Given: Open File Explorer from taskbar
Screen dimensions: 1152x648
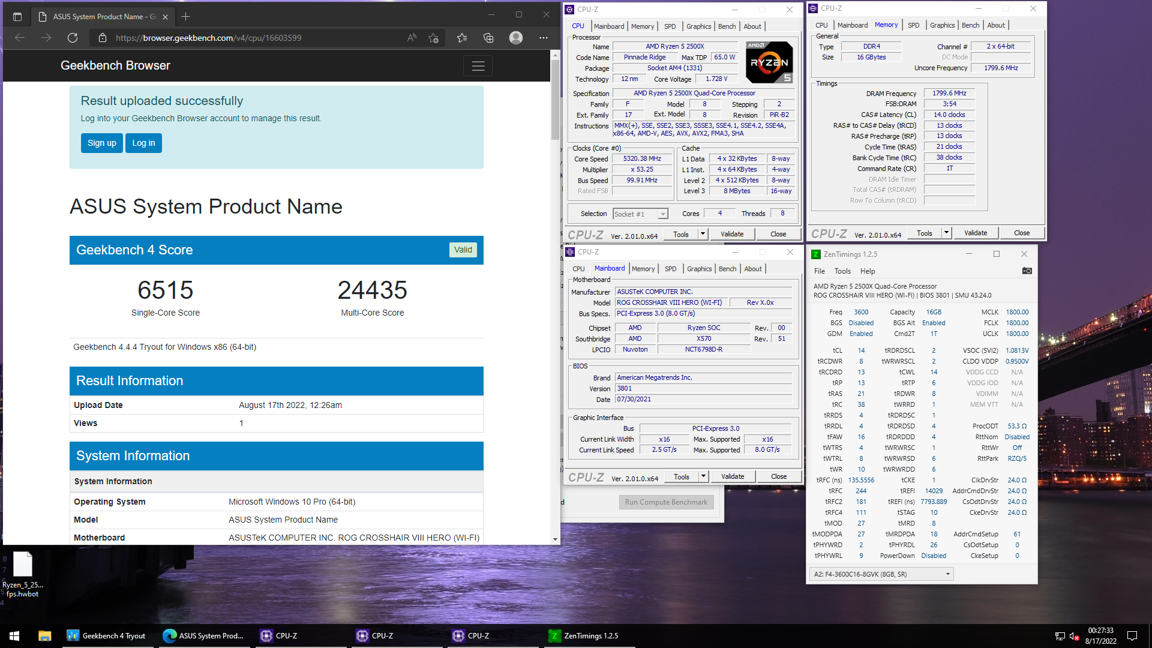Looking at the screenshot, I should coord(44,636).
